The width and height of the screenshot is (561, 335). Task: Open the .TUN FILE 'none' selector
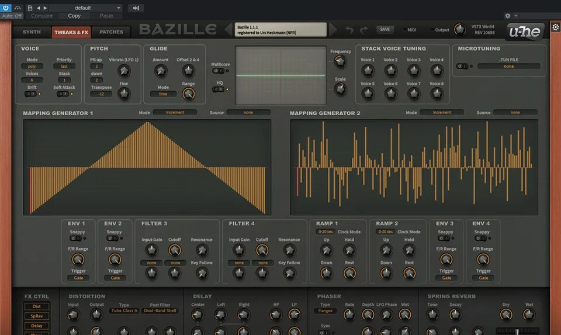coord(509,66)
